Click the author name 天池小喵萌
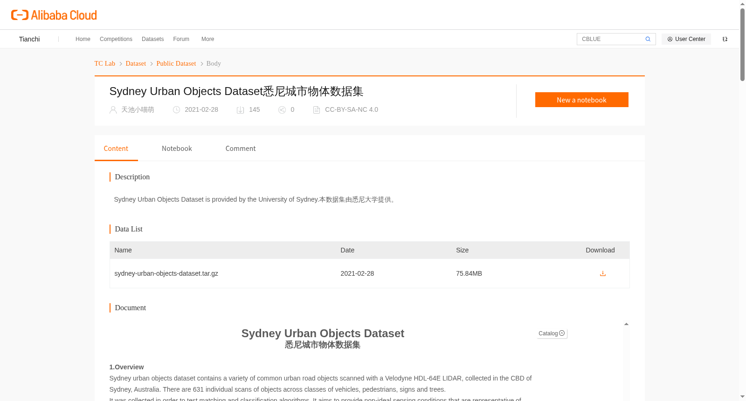Image resolution: width=746 pixels, height=401 pixels. point(138,110)
